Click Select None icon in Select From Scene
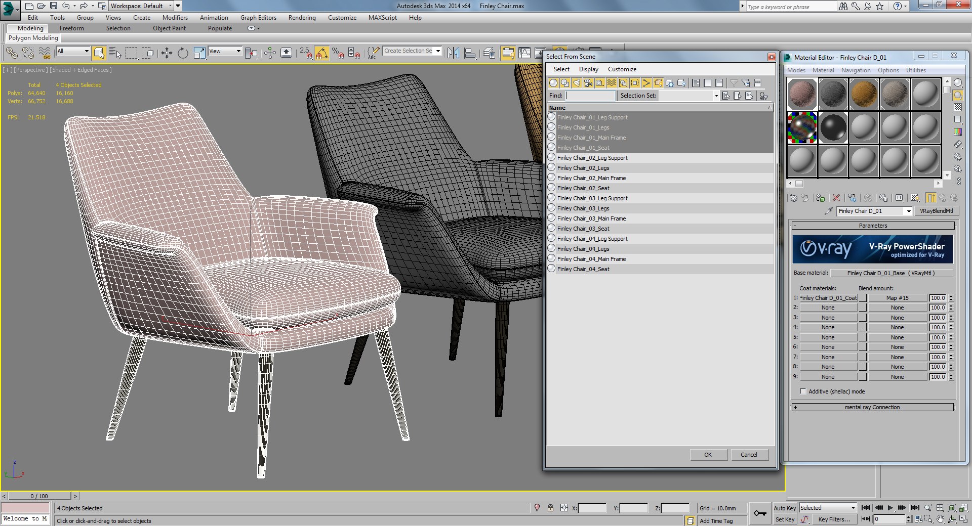Viewport: 972px width, 526px height. tap(708, 83)
